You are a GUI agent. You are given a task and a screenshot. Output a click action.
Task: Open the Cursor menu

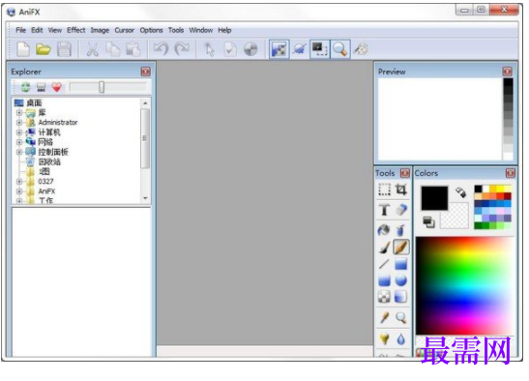tap(124, 30)
